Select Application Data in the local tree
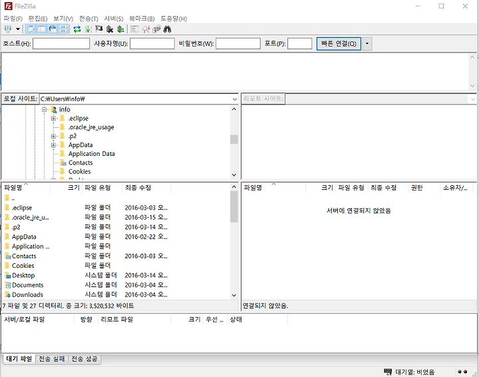This screenshot has height=377, width=479. 91,154
